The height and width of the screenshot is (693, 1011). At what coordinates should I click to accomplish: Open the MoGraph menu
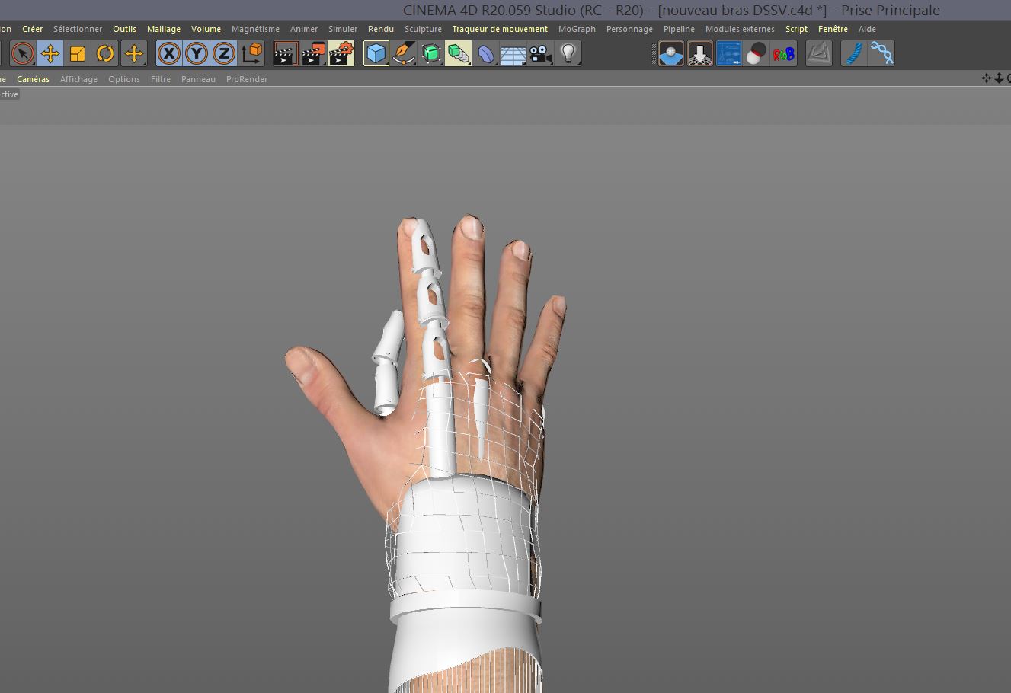tap(577, 29)
